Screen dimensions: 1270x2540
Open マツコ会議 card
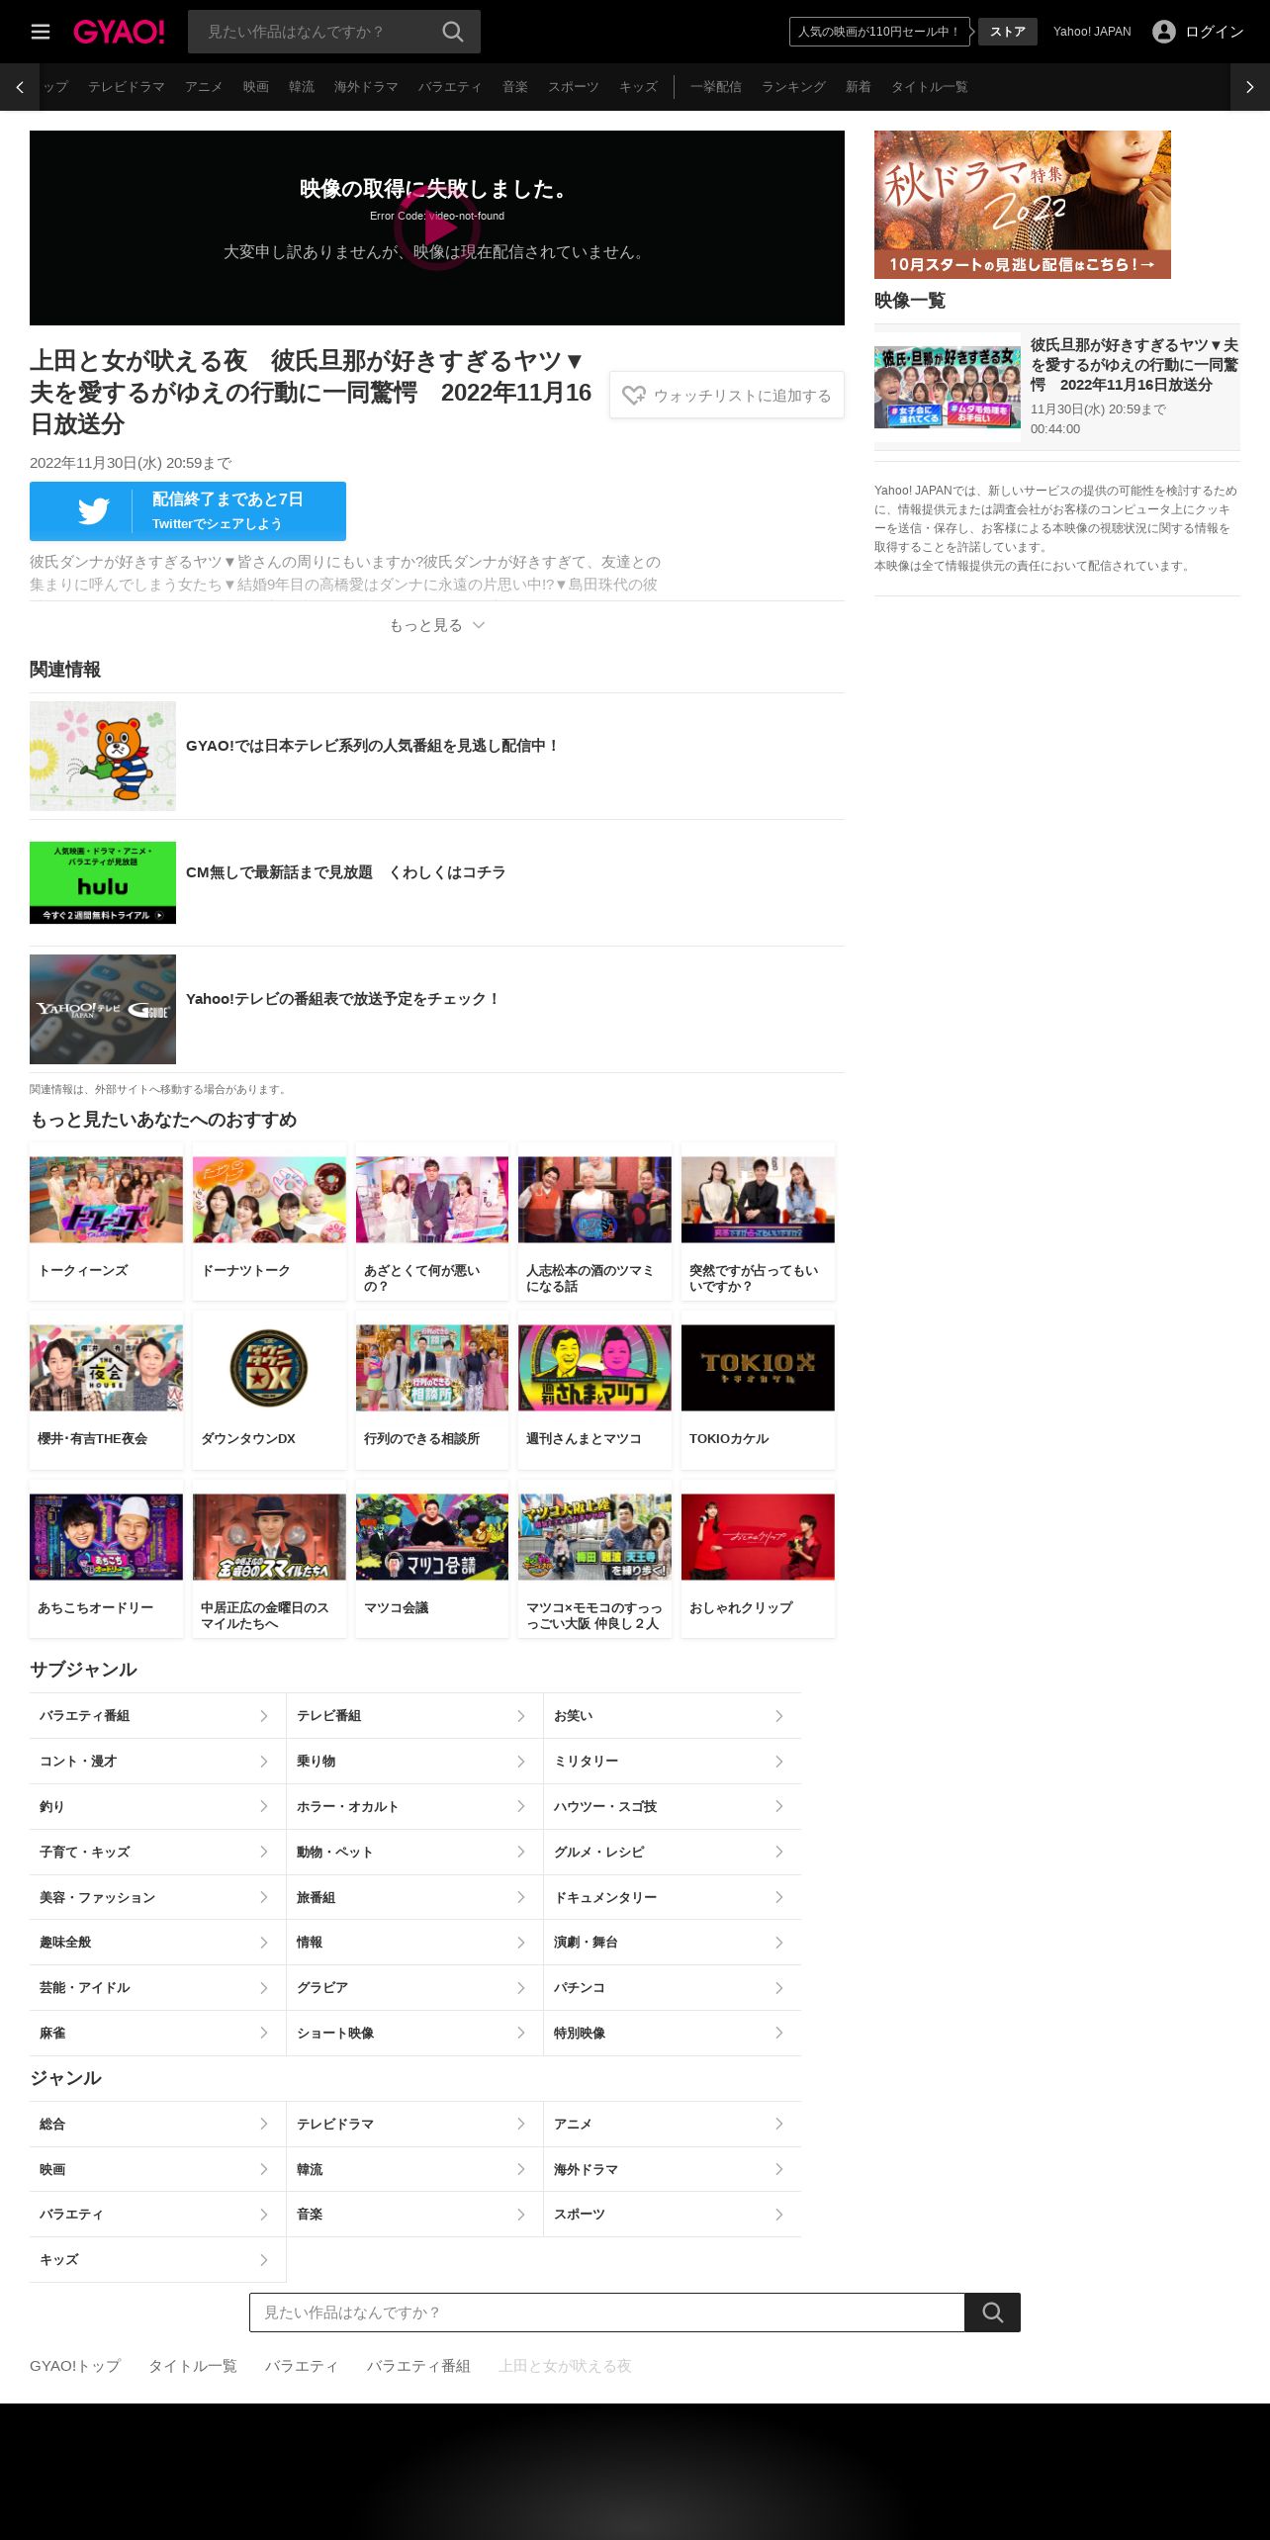coord(432,1559)
